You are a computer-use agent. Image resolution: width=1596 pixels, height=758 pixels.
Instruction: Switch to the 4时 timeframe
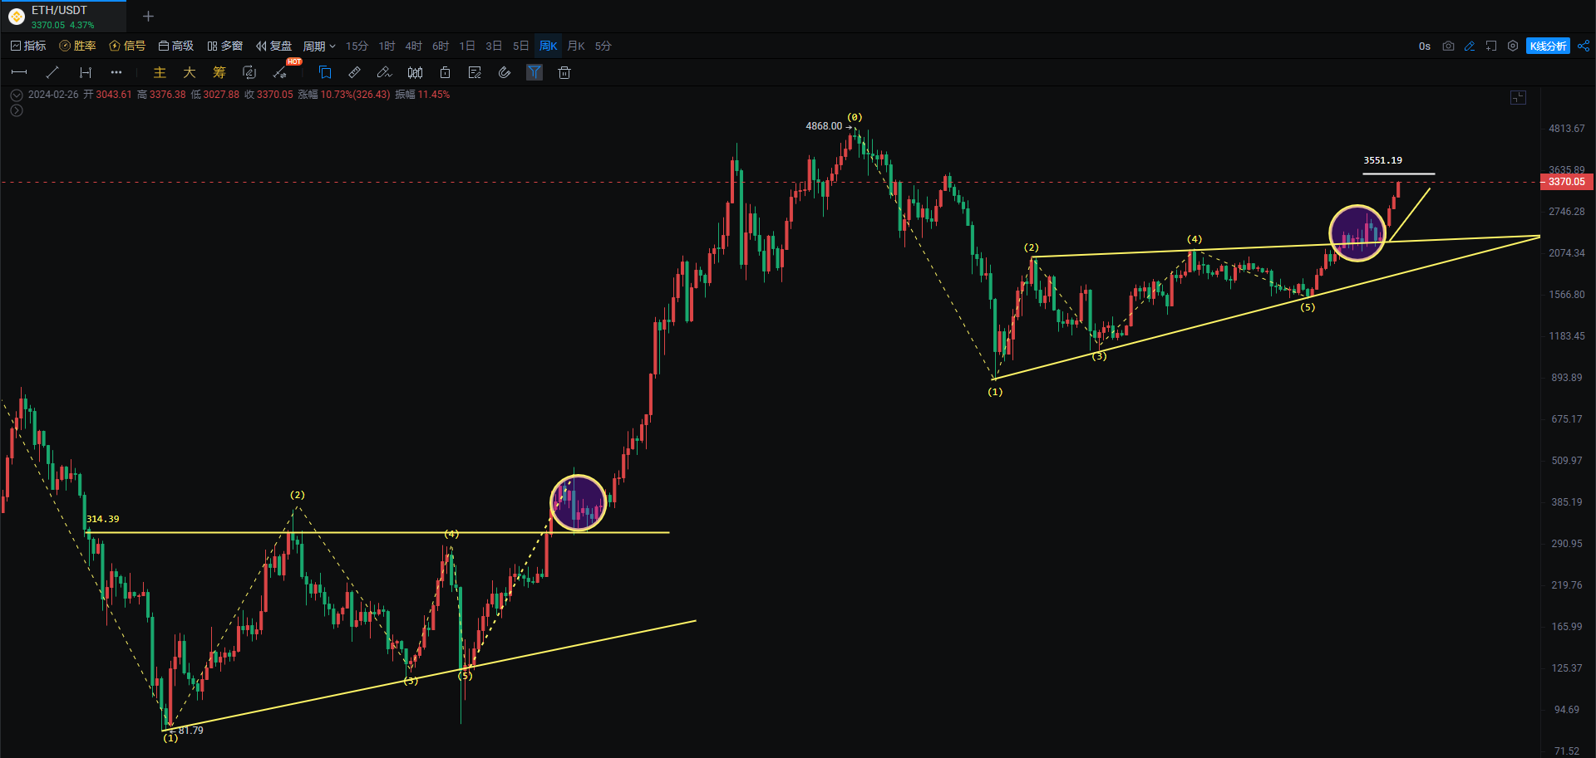click(413, 46)
